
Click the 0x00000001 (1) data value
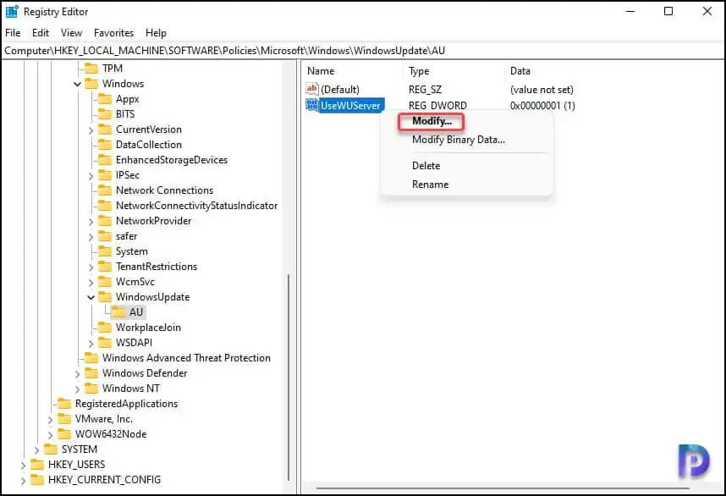(x=542, y=106)
